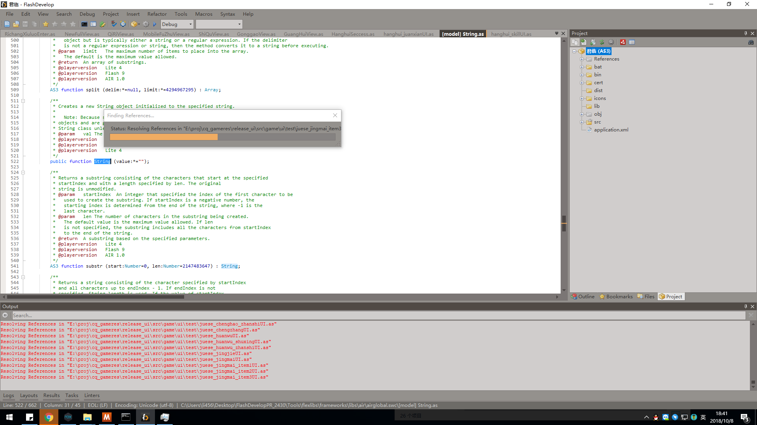Switch to the hanghui_skillUI.as tab

[511, 34]
